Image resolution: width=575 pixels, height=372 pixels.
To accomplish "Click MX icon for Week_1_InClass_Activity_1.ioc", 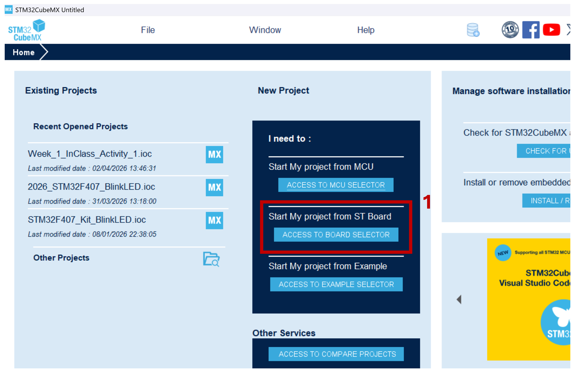I will point(214,155).
